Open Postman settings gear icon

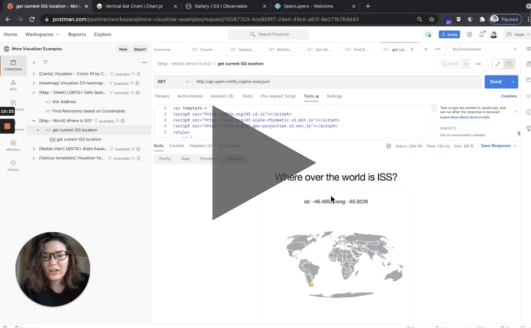(x=470, y=34)
